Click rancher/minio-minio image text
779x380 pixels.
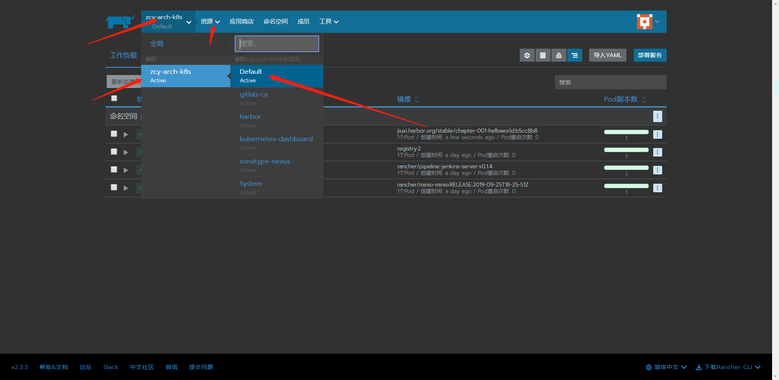[x=463, y=185]
